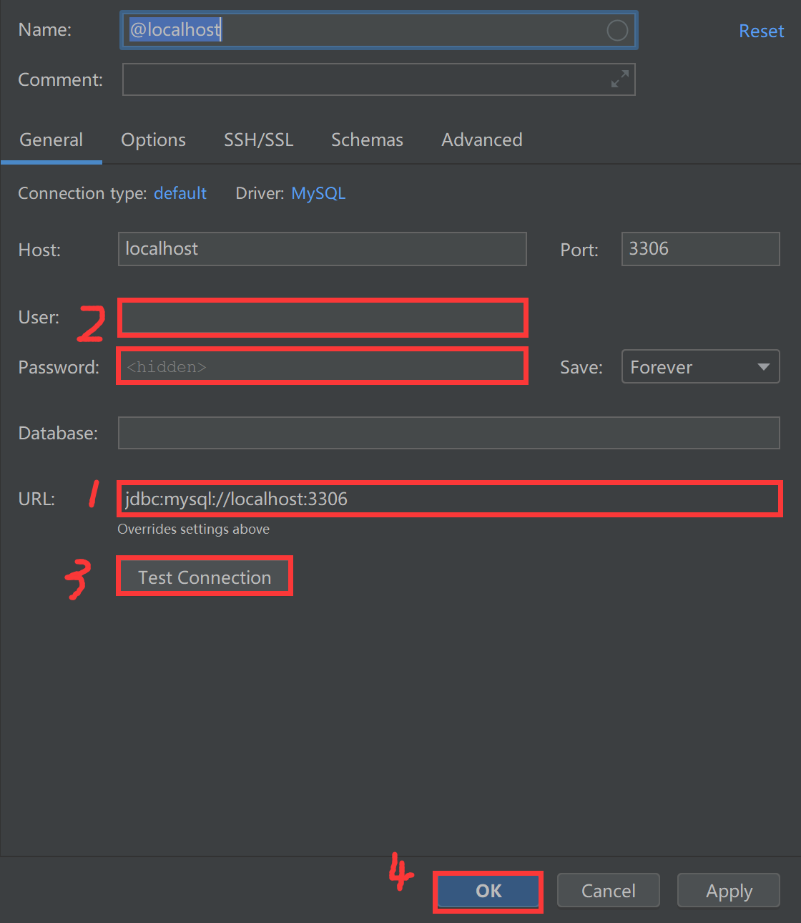Confirm settings with the OK button
The height and width of the screenshot is (923, 801).
[x=488, y=891]
